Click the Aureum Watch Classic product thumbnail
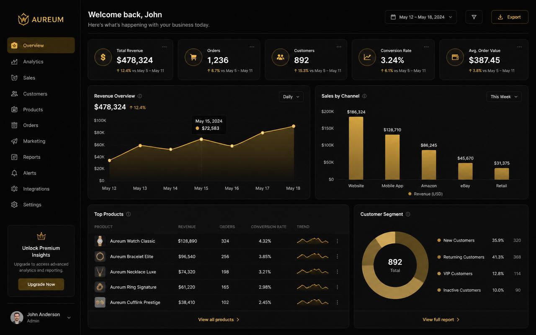Image resolution: width=536 pixels, height=335 pixels. tap(100, 241)
